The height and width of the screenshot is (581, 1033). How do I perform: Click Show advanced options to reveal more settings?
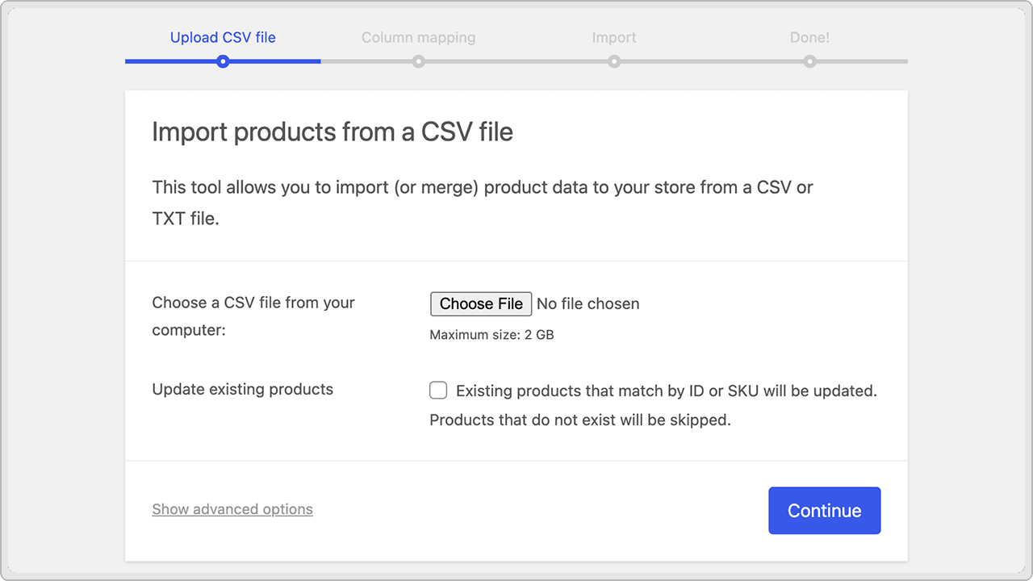click(232, 509)
